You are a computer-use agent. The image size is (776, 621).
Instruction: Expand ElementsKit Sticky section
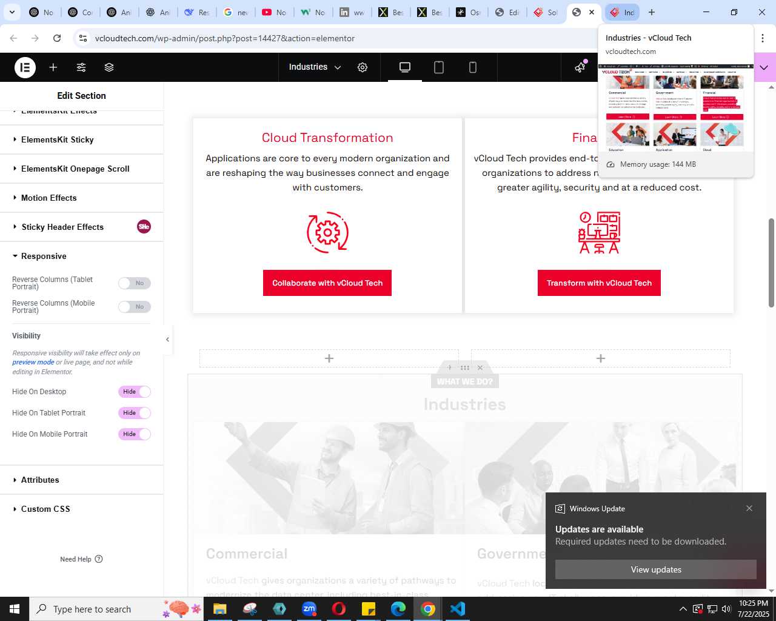(x=81, y=139)
